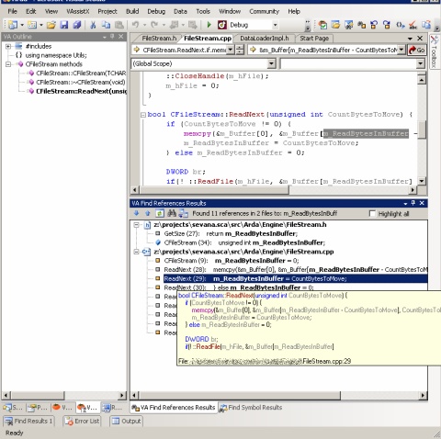Click the binoculars find icon in references toolbar

tap(172, 213)
